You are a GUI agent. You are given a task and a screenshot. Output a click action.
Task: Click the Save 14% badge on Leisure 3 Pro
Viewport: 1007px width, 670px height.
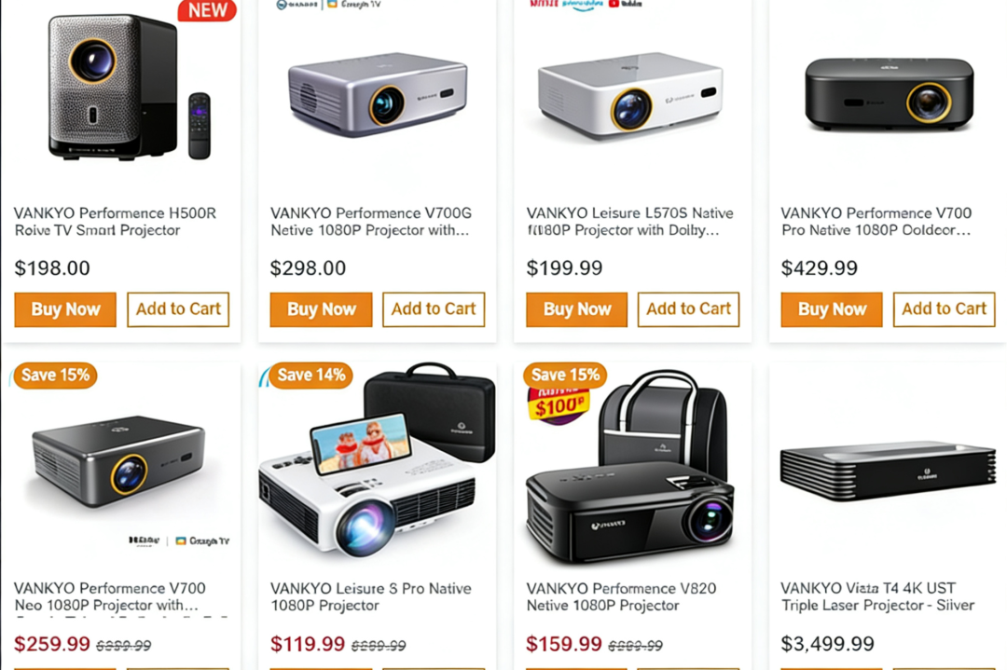pos(311,375)
